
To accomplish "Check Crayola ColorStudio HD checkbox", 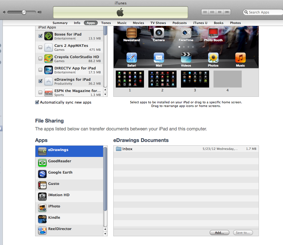I will [41, 58].
